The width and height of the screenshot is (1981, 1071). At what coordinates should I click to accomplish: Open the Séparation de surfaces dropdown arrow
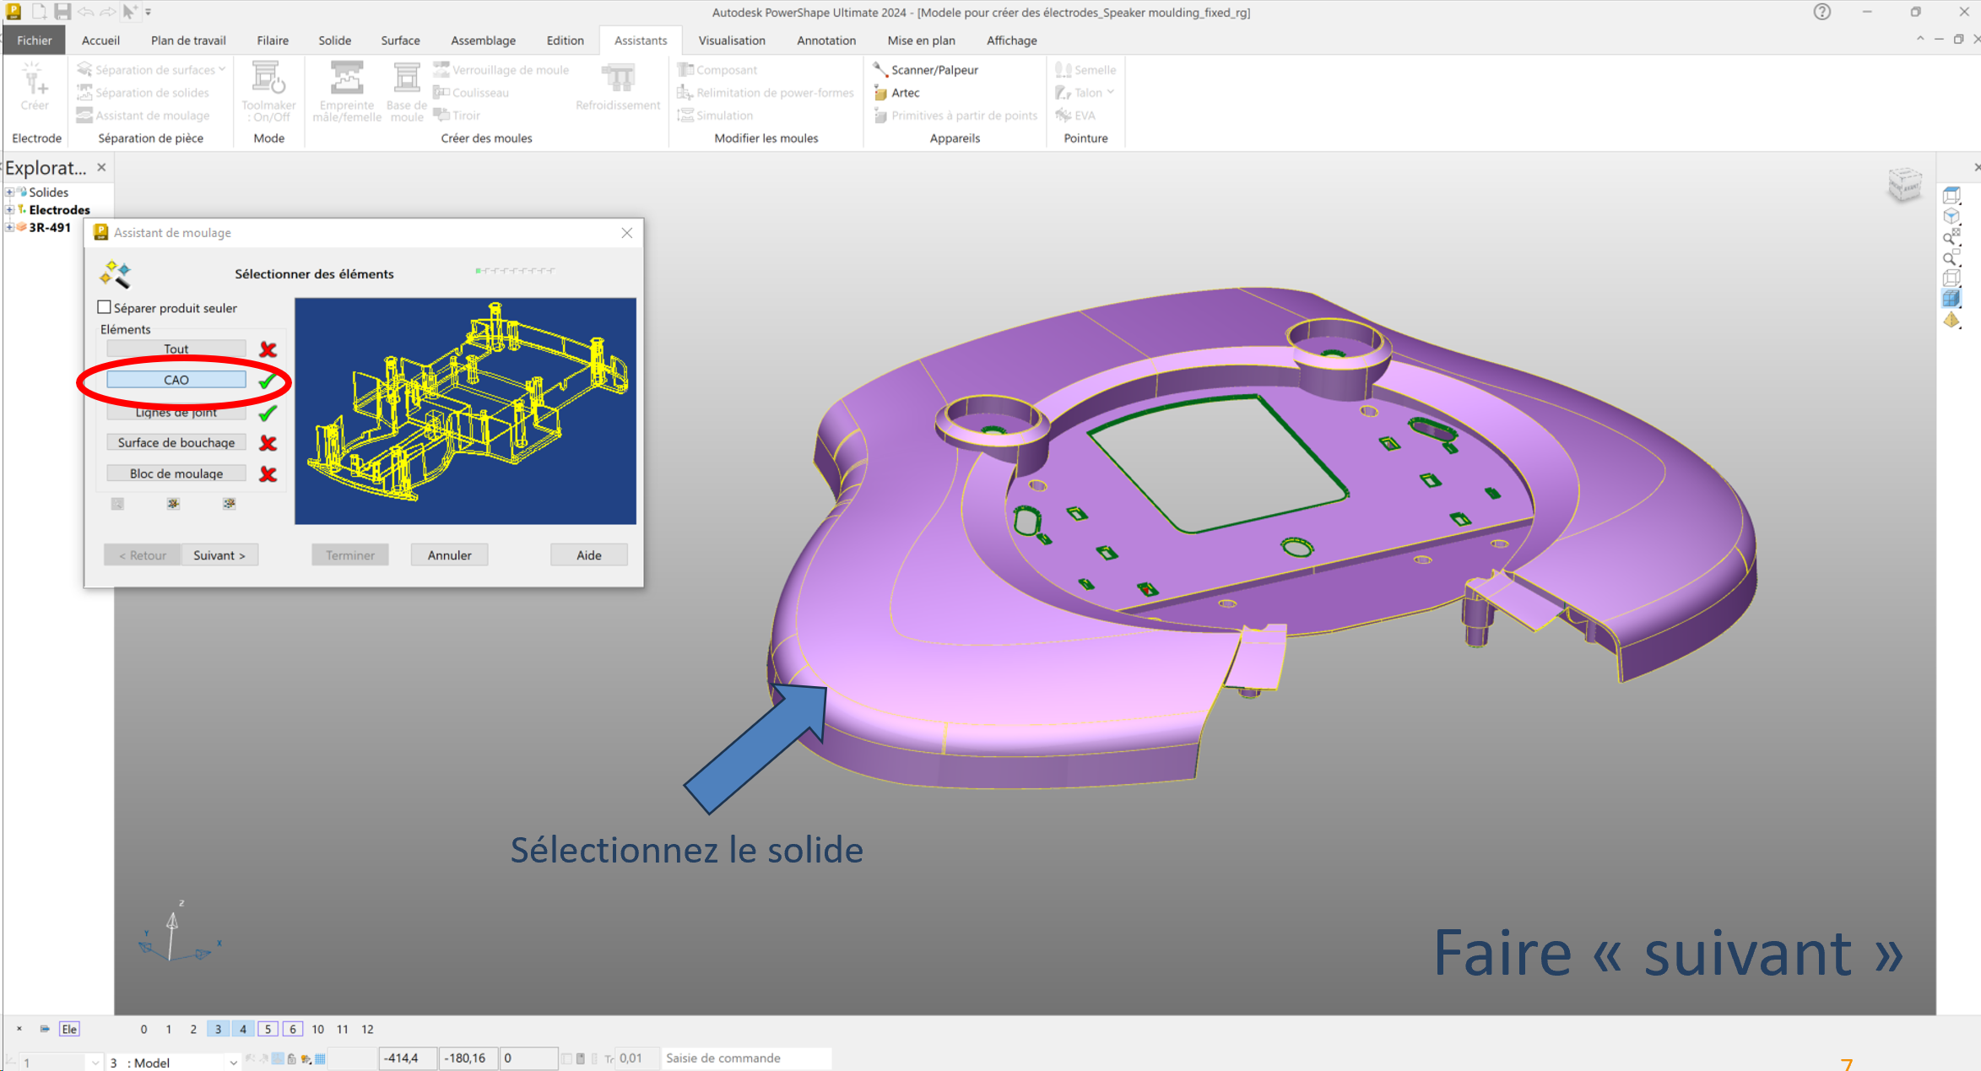tap(222, 69)
